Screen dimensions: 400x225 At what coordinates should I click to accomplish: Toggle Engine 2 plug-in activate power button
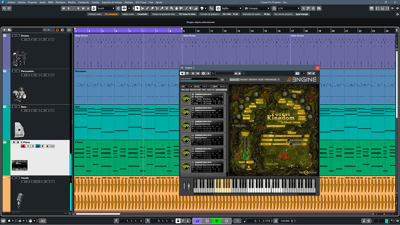(182, 73)
